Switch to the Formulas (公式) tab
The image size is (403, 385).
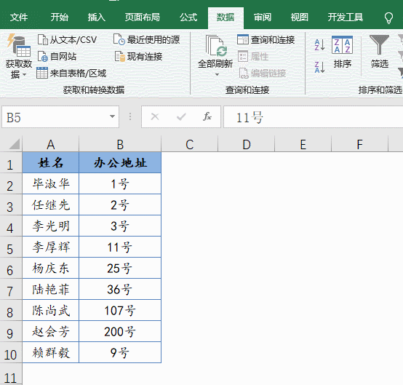188,17
